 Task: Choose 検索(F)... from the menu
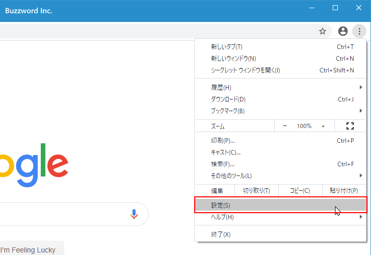pos(280,164)
